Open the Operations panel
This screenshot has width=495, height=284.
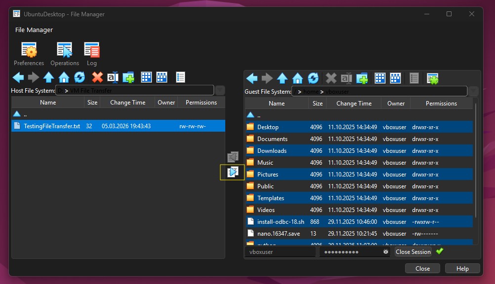65,53
